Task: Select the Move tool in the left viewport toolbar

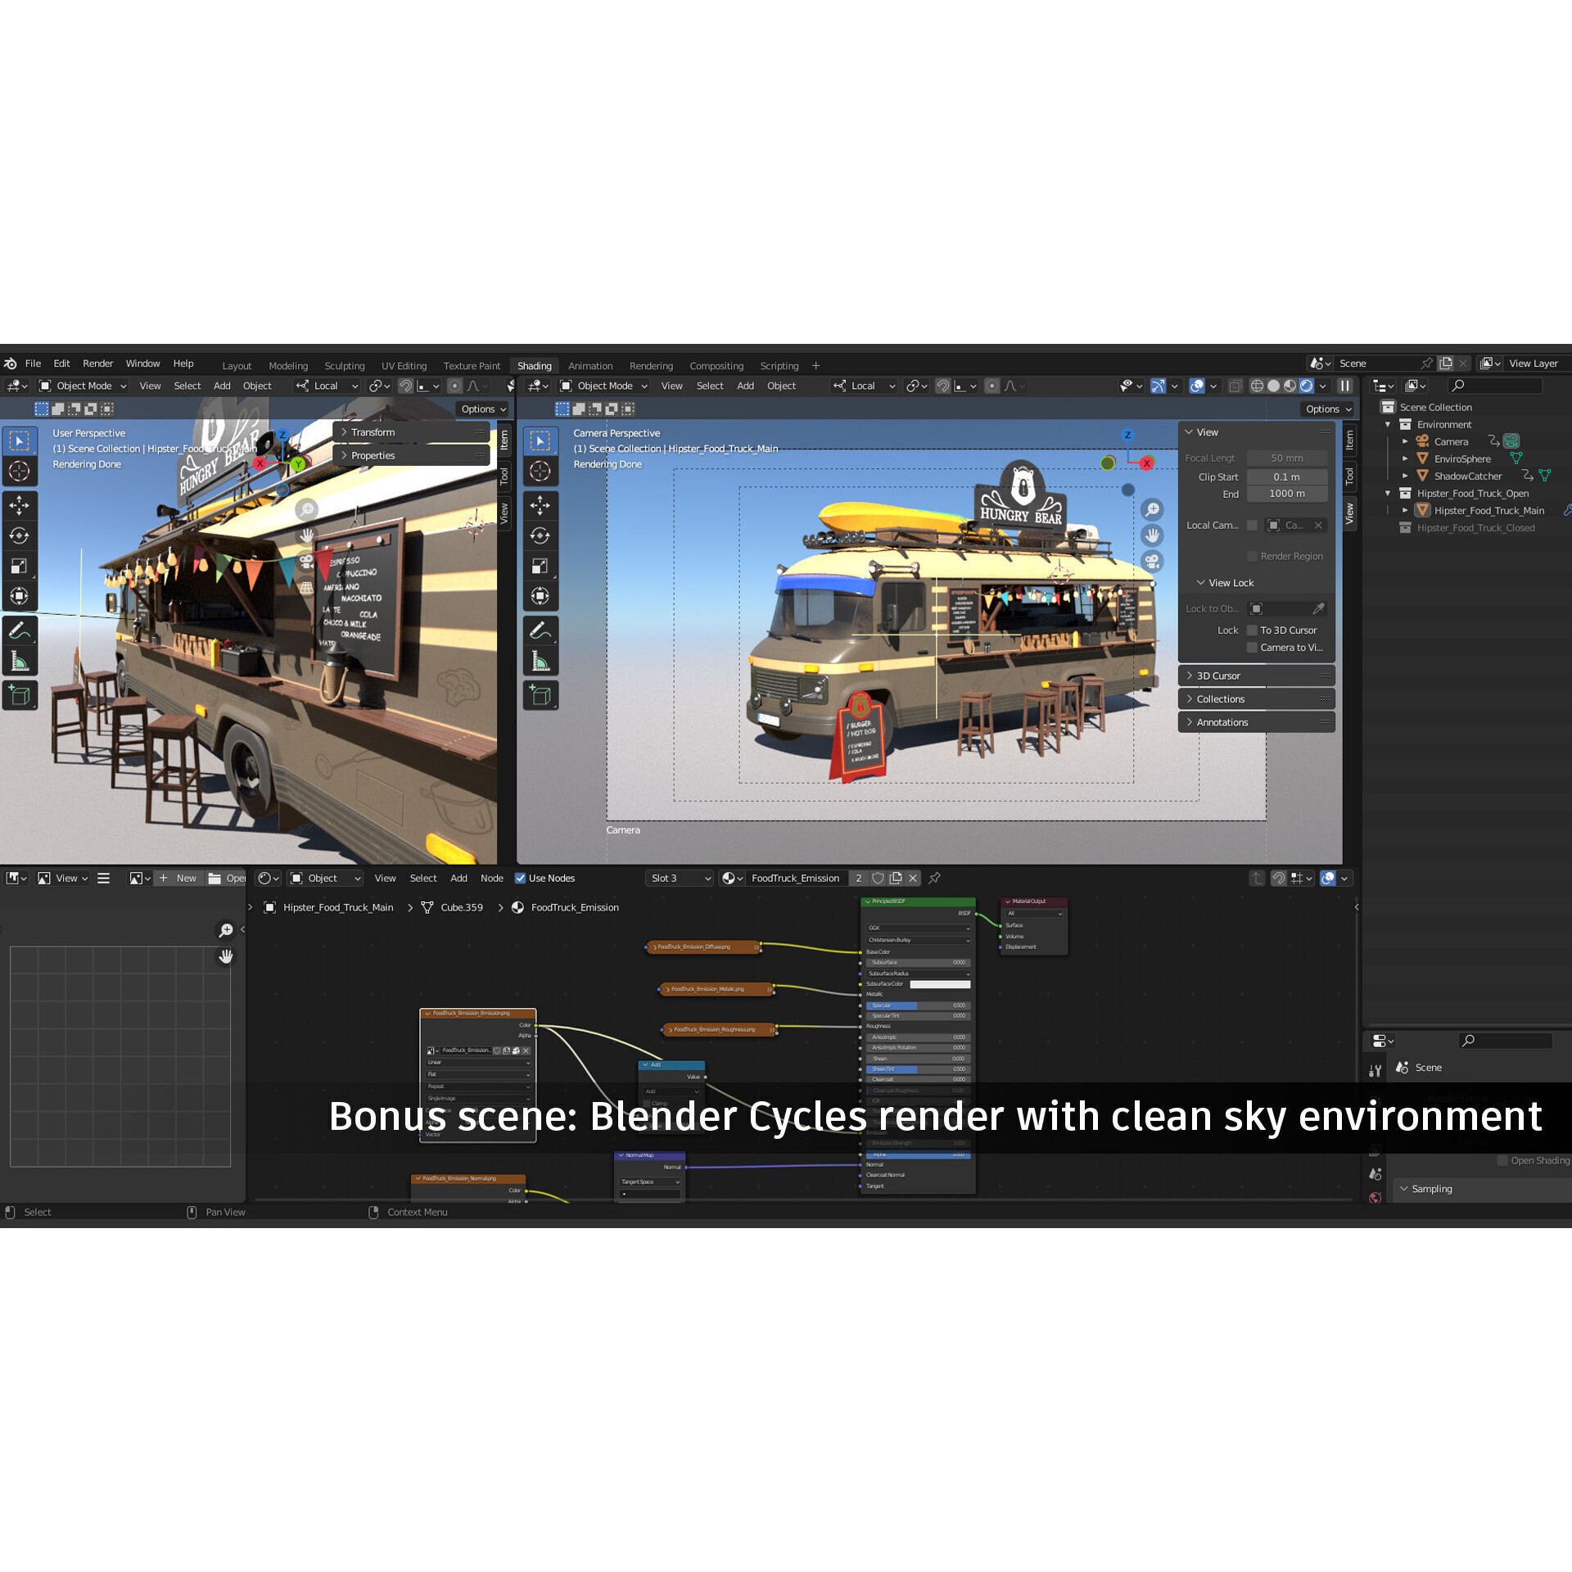Action: [19, 504]
